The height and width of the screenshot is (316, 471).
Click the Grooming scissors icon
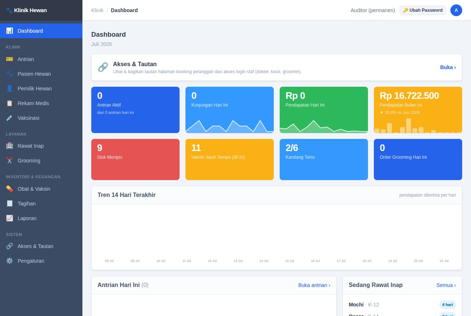(10, 161)
